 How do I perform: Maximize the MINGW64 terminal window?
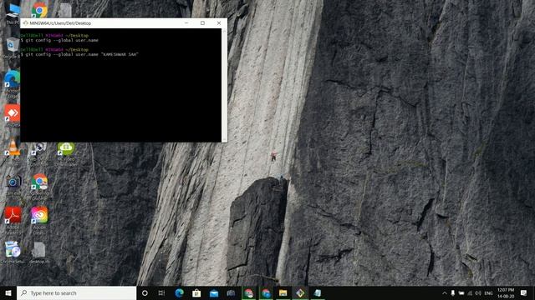tap(202, 23)
